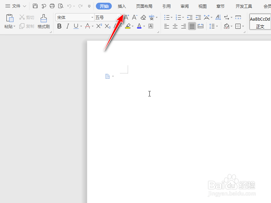Click the borders grid icon

coord(238,26)
